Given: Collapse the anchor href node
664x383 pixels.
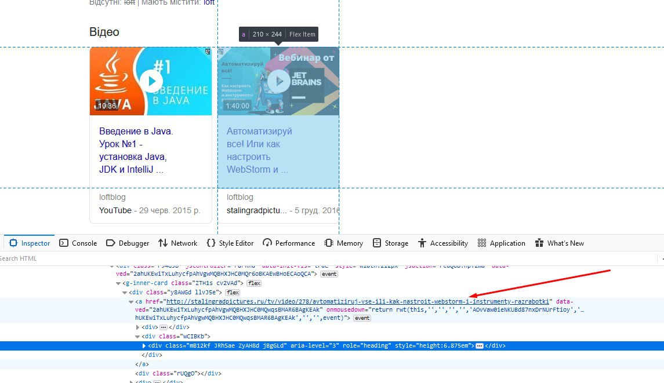Looking at the screenshot, I should (x=131, y=302).
